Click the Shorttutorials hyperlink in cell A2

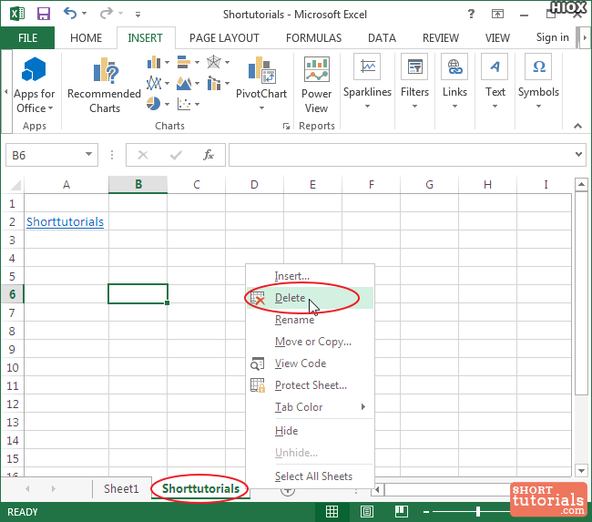(65, 221)
